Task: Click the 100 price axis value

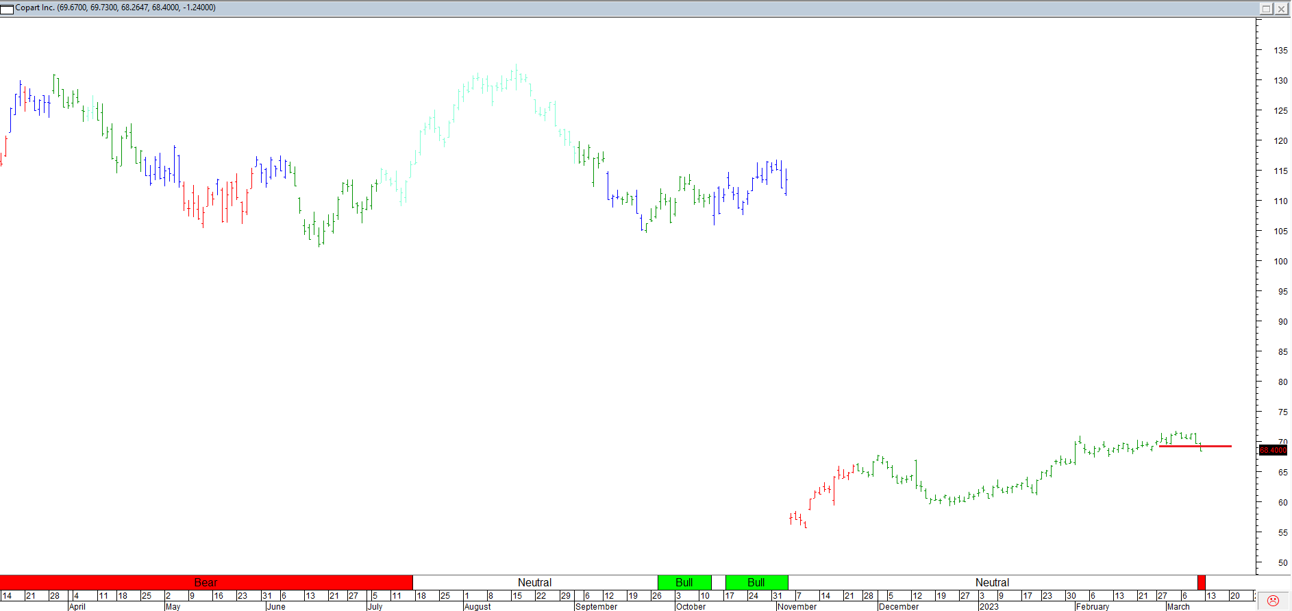Action: [1280, 262]
